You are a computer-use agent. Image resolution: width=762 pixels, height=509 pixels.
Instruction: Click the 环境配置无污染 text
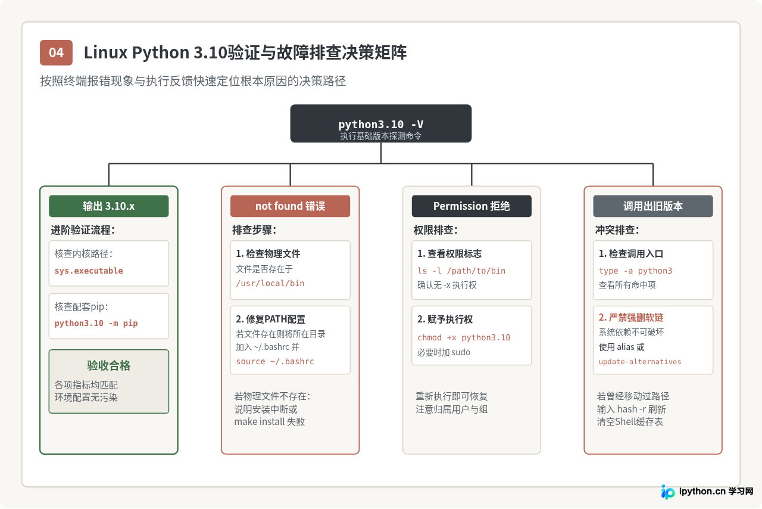(86, 397)
